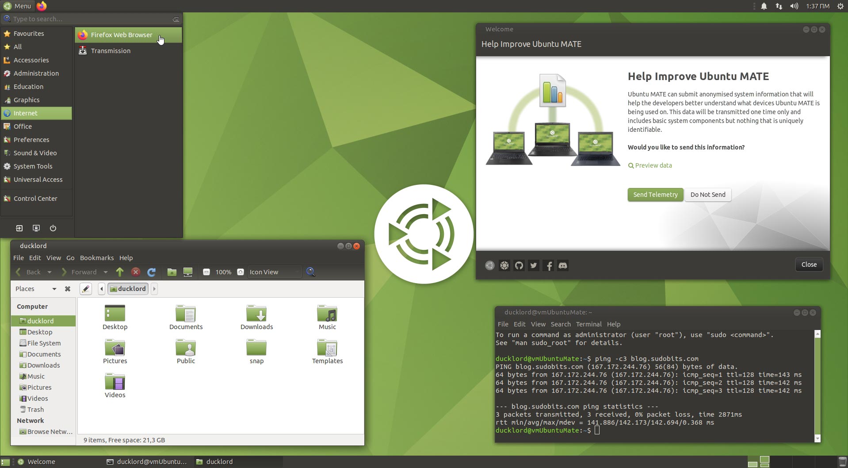Click the pencil icon to edit location path
This screenshot has width=848, height=468.
86,288
